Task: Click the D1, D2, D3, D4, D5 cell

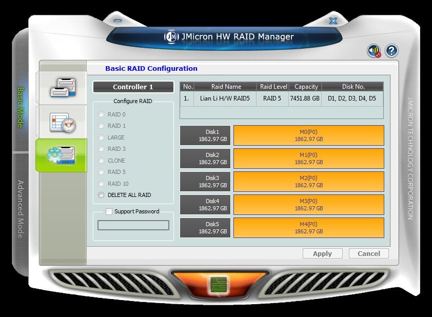Action: click(352, 98)
